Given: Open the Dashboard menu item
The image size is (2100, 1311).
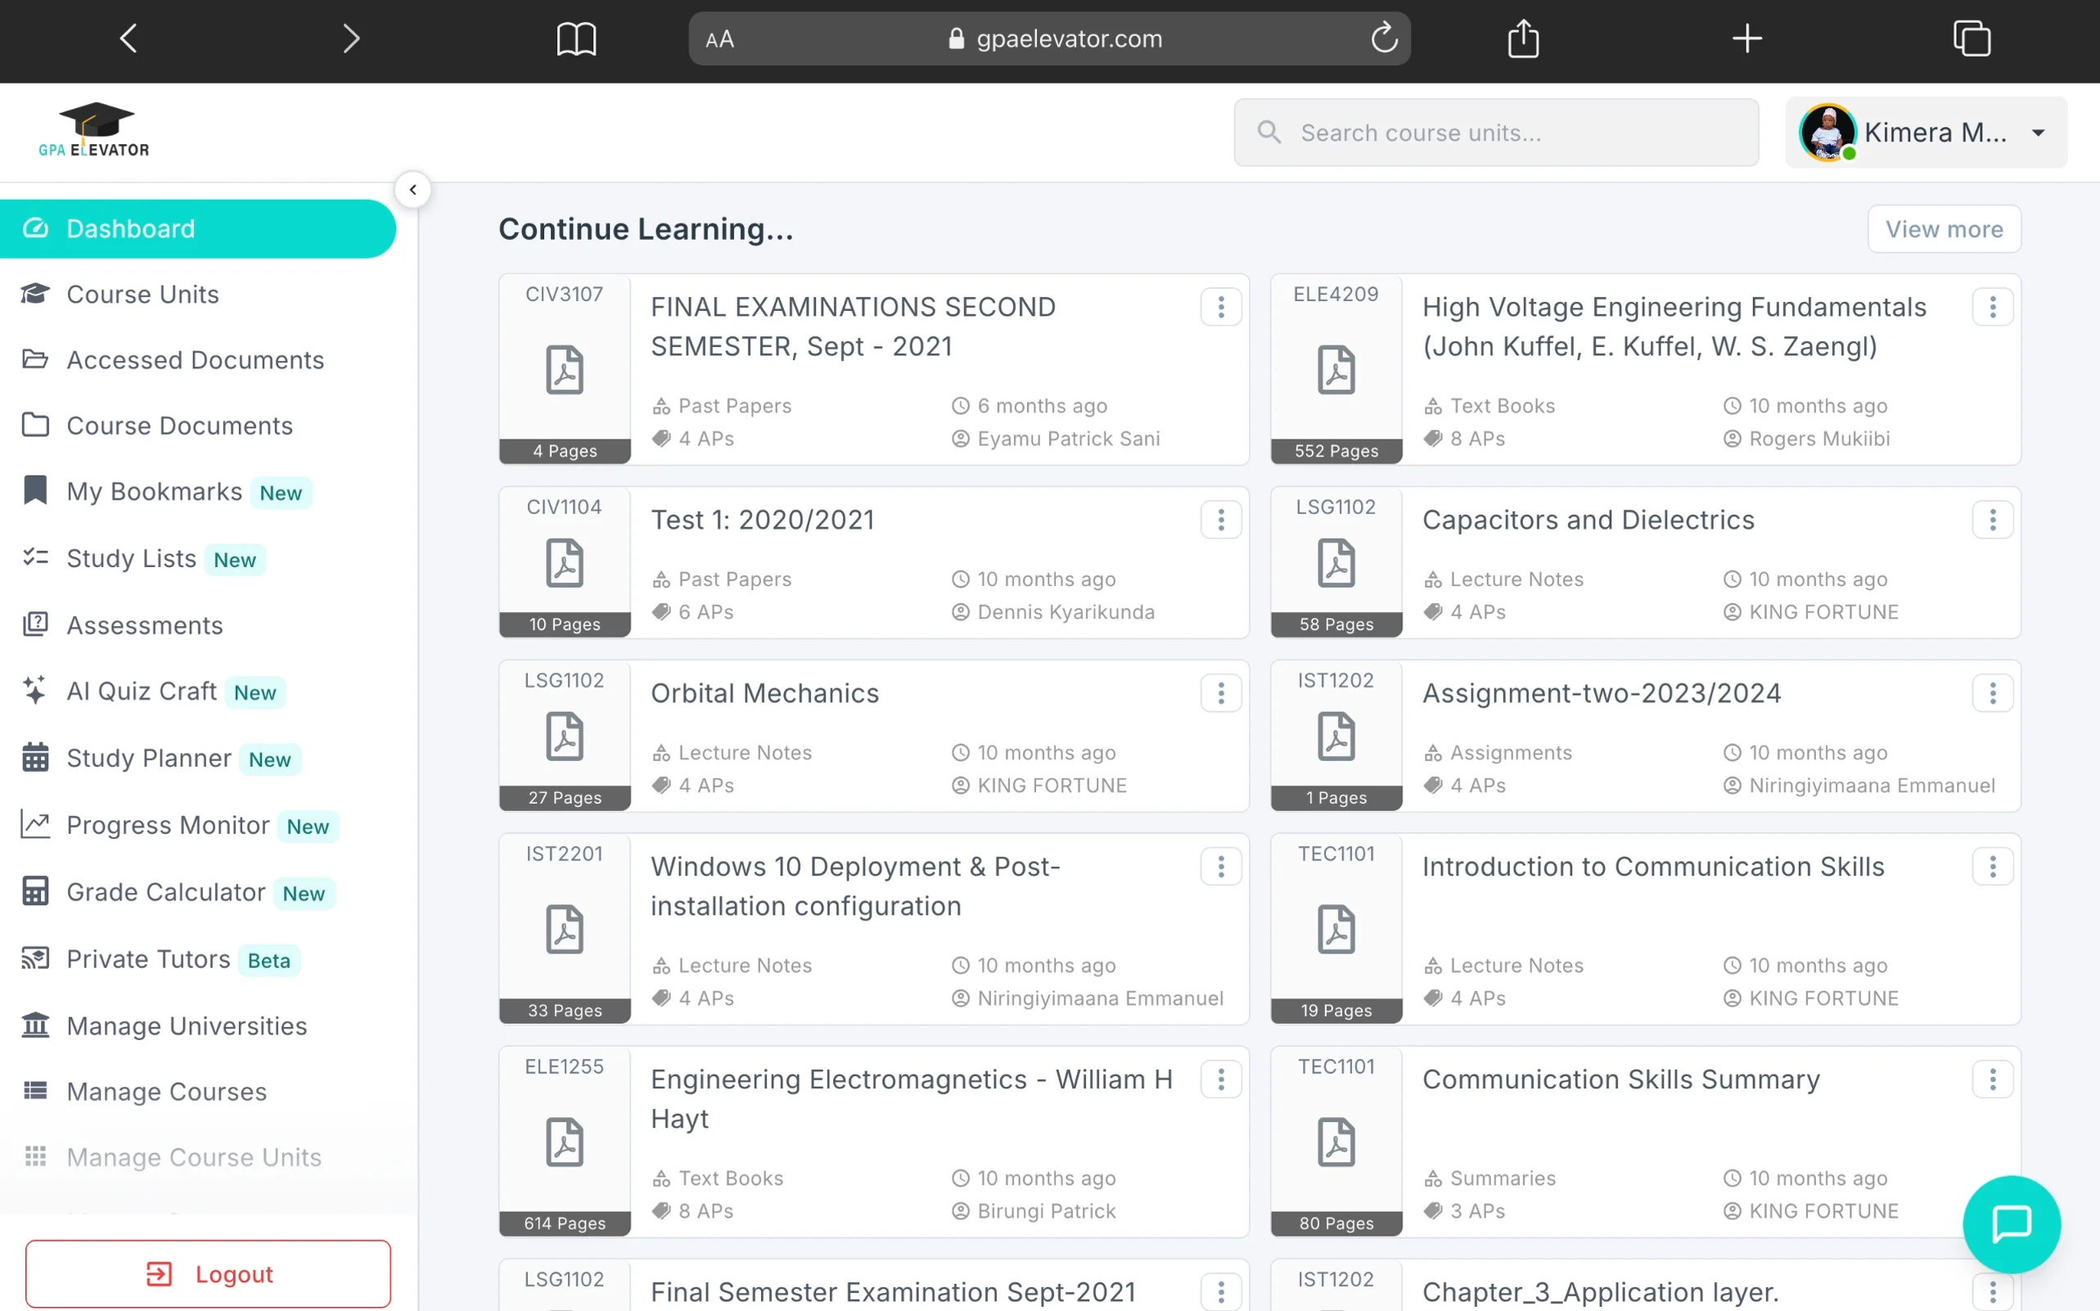Looking at the screenshot, I should click(198, 229).
